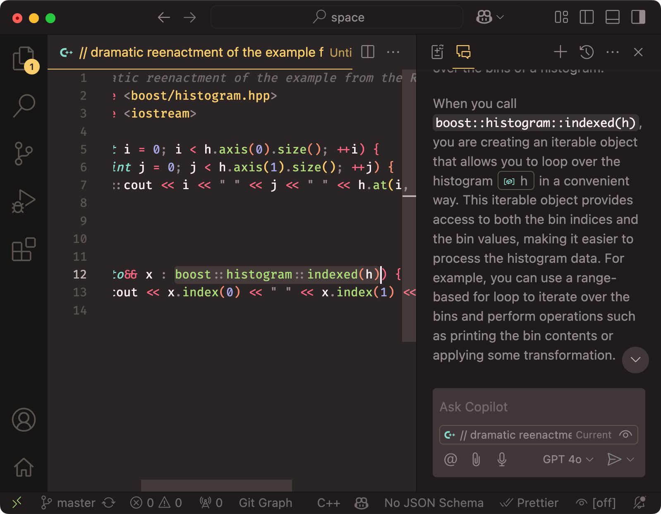The height and width of the screenshot is (514, 661).
Task: Open errors and warnings count
Action: coord(156,503)
